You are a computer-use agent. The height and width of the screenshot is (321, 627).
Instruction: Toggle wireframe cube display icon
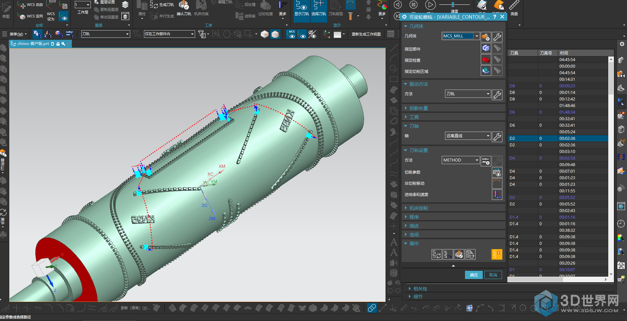(265, 34)
